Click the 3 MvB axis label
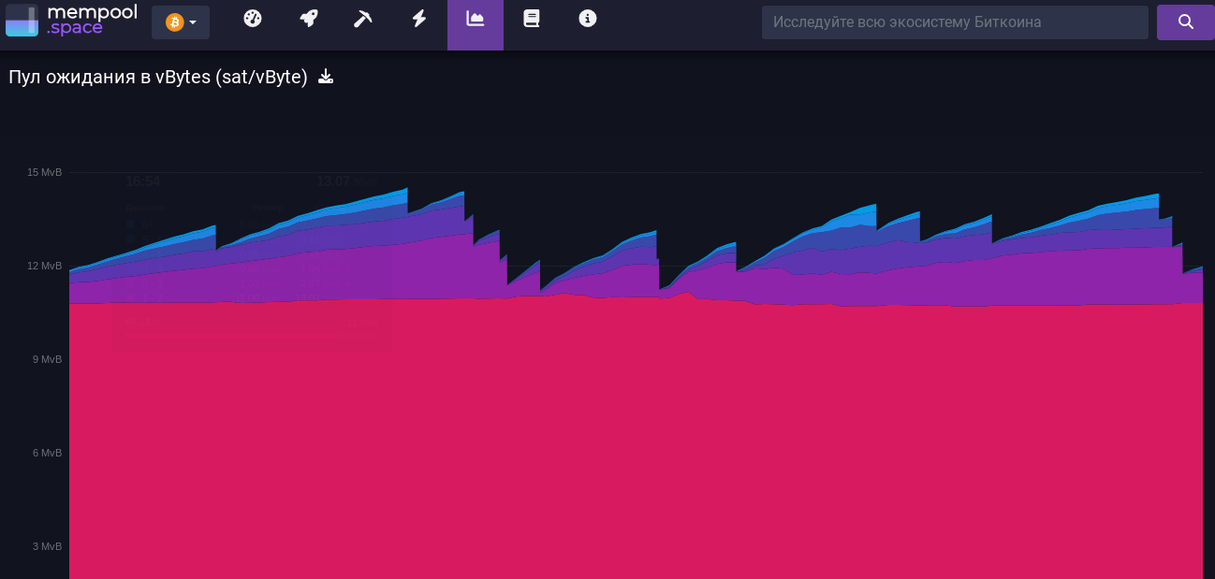This screenshot has width=1215, height=579. point(47,546)
